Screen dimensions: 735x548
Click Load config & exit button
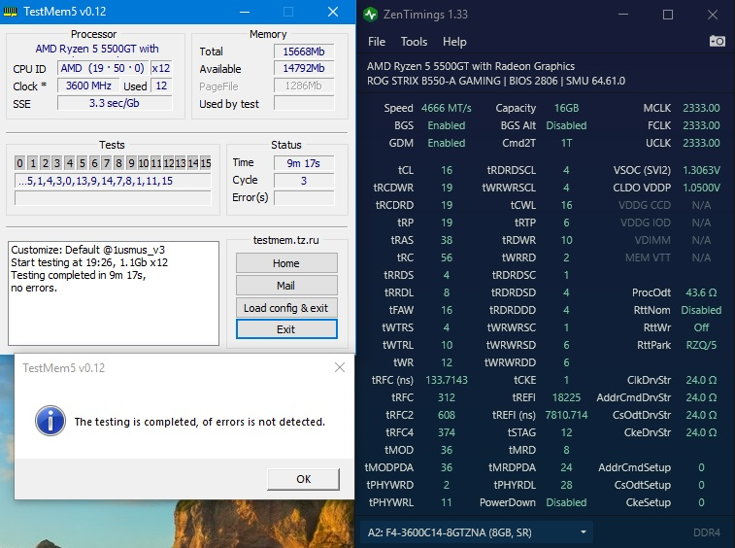point(286,308)
